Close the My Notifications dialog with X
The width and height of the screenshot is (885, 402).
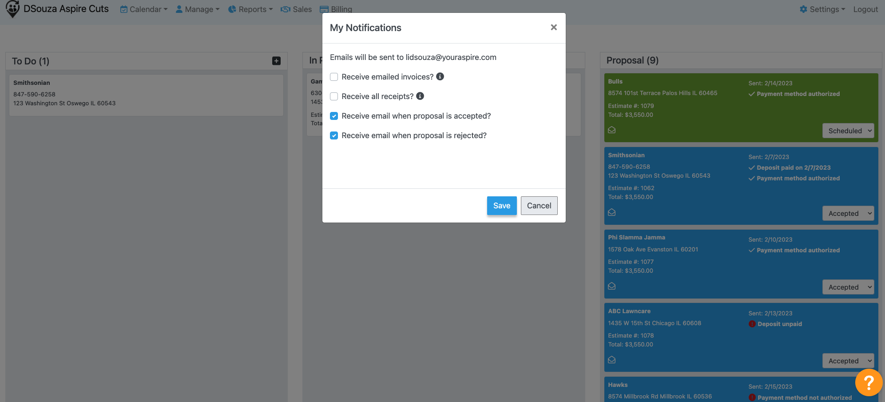click(554, 28)
